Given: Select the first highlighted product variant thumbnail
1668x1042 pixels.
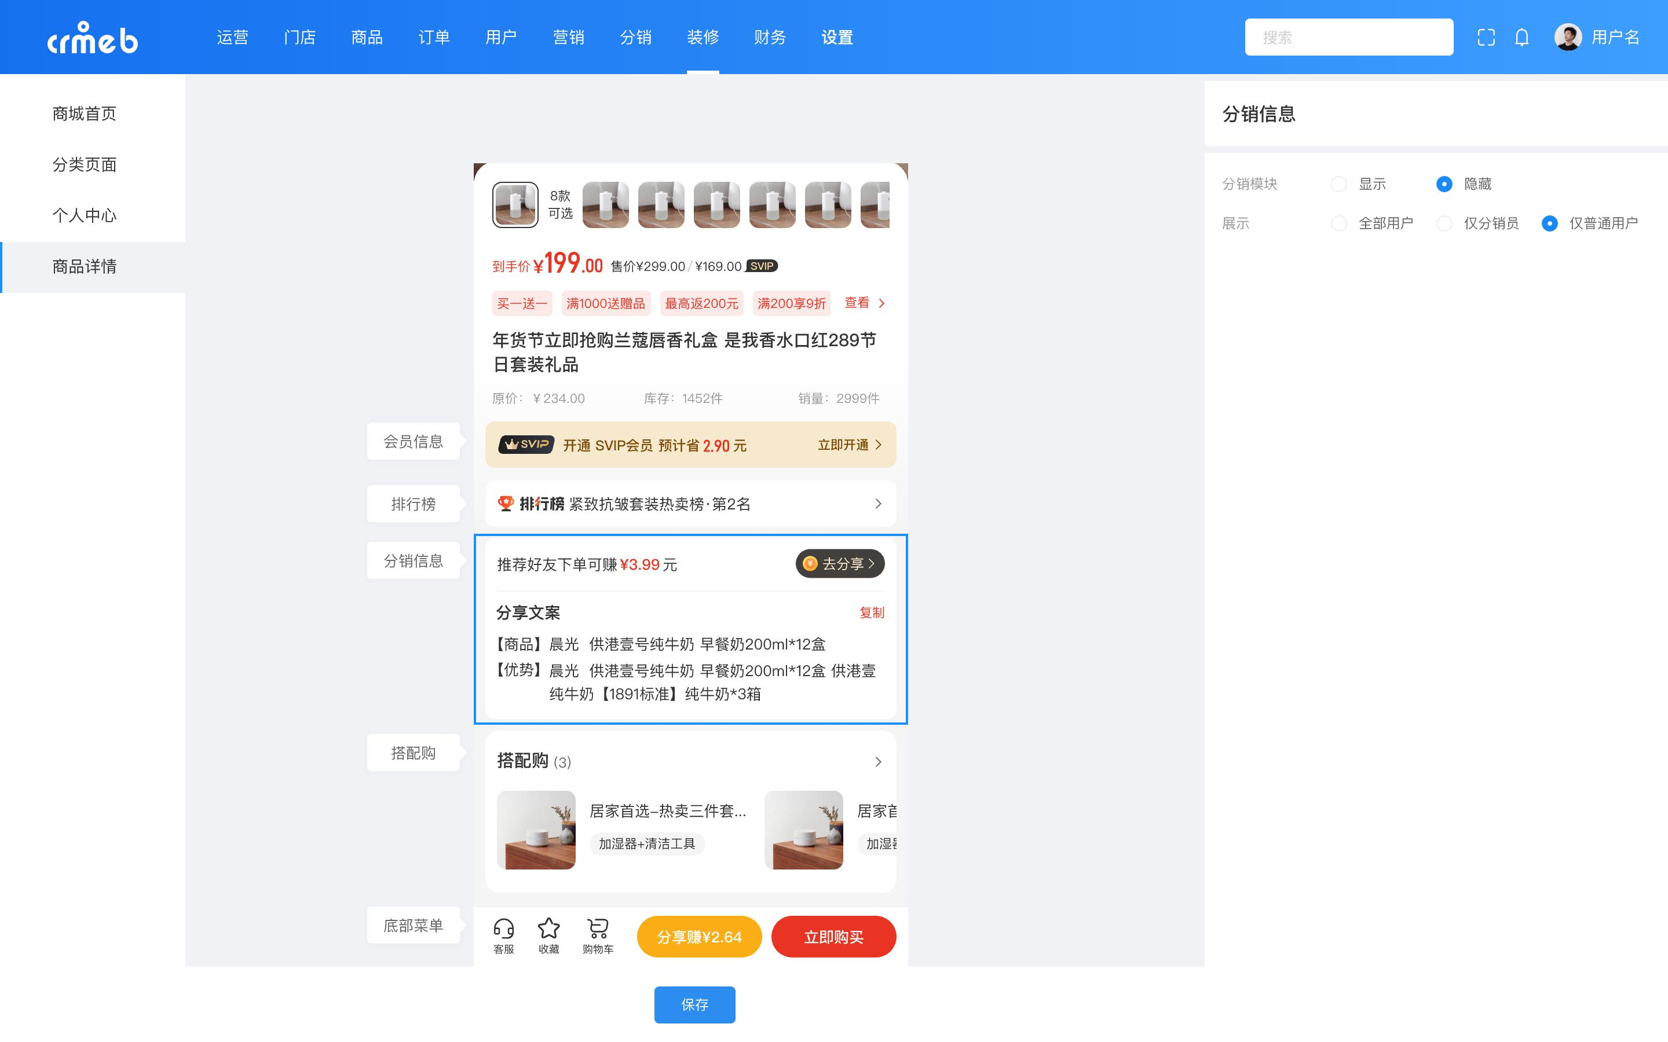Looking at the screenshot, I should tap(515, 205).
